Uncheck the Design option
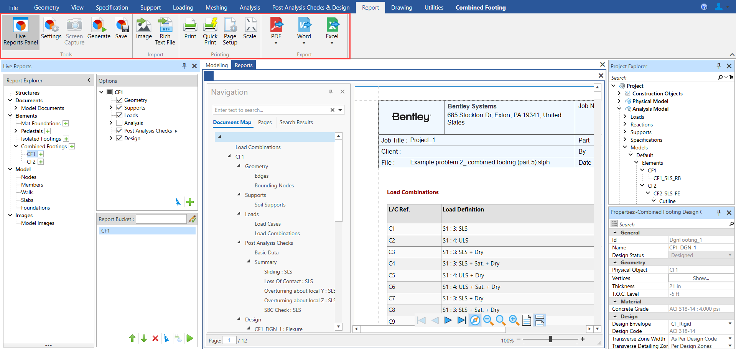 coord(119,138)
